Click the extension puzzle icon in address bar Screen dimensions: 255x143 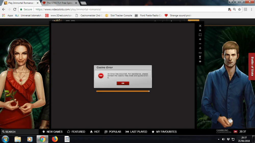point(229,9)
